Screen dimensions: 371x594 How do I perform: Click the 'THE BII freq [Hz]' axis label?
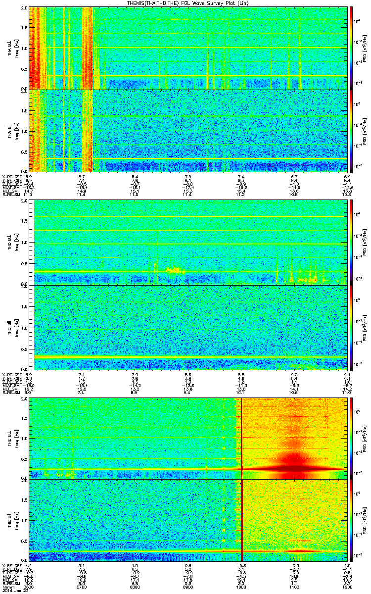pyautogui.click(x=12, y=521)
